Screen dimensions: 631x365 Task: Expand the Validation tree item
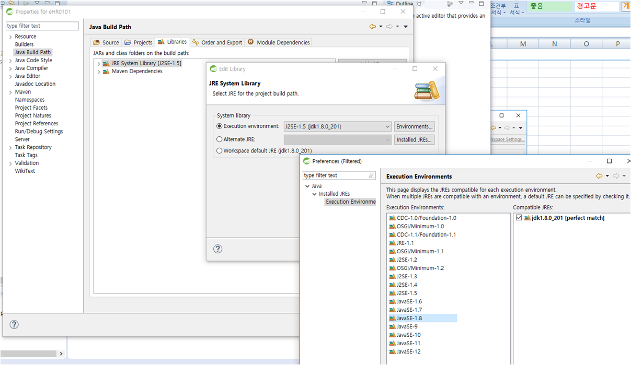[10, 163]
